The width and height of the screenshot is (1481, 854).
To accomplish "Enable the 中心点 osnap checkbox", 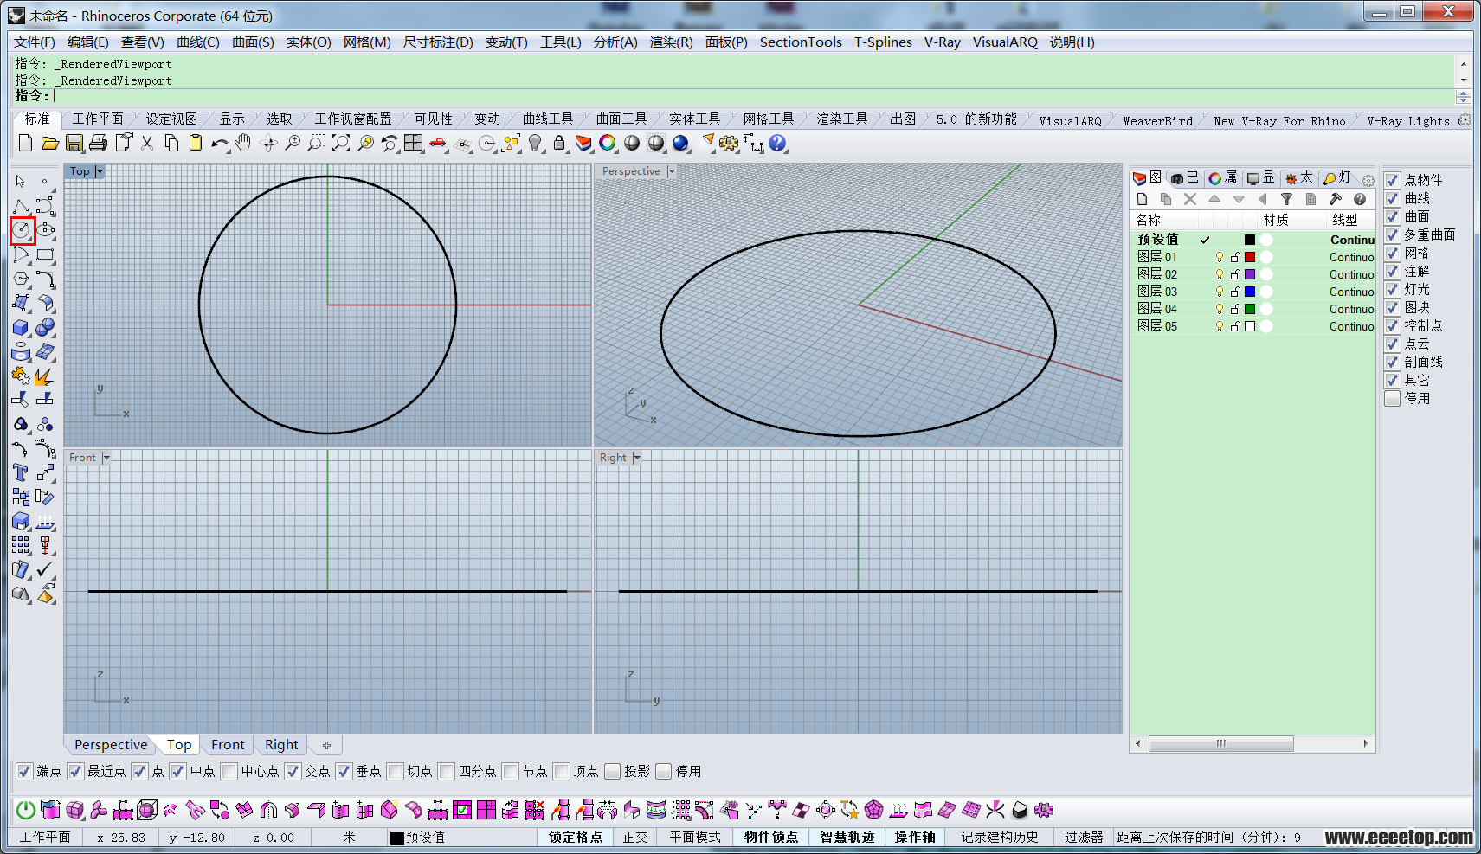I will (229, 771).
